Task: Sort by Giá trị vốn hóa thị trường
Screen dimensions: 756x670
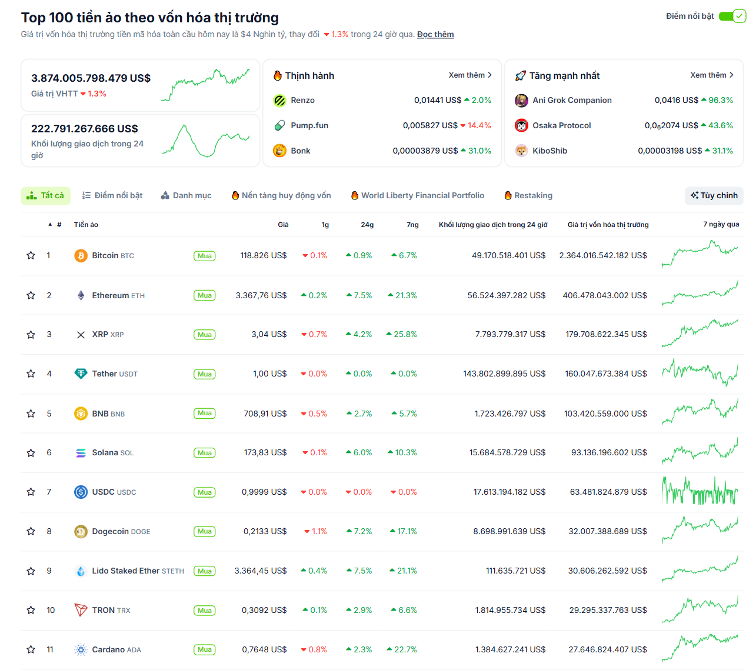Action: tap(608, 225)
